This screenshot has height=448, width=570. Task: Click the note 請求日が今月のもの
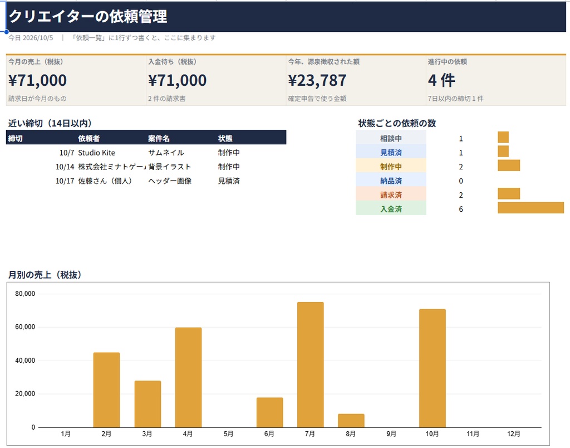[37, 99]
